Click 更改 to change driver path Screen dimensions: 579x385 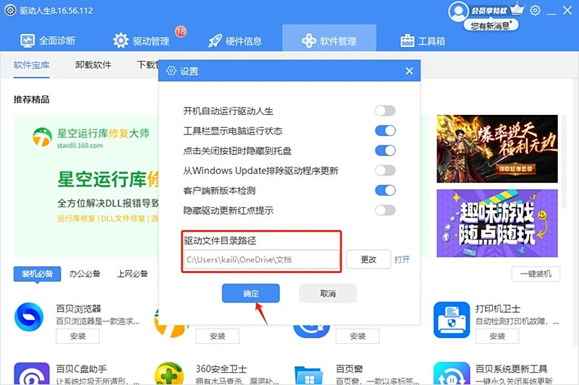tap(368, 259)
